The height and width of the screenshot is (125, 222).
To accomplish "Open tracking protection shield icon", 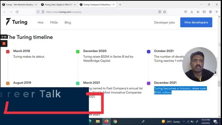I will click(x=38, y=12).
